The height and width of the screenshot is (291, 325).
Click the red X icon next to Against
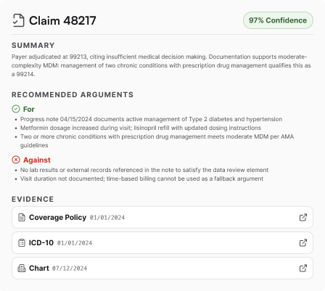(x=16, y=160)
